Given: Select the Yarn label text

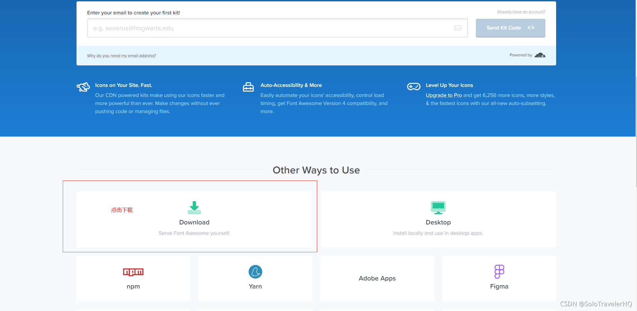Looking at the screenshot, I should pyautogui.click(x=255, y=287).
